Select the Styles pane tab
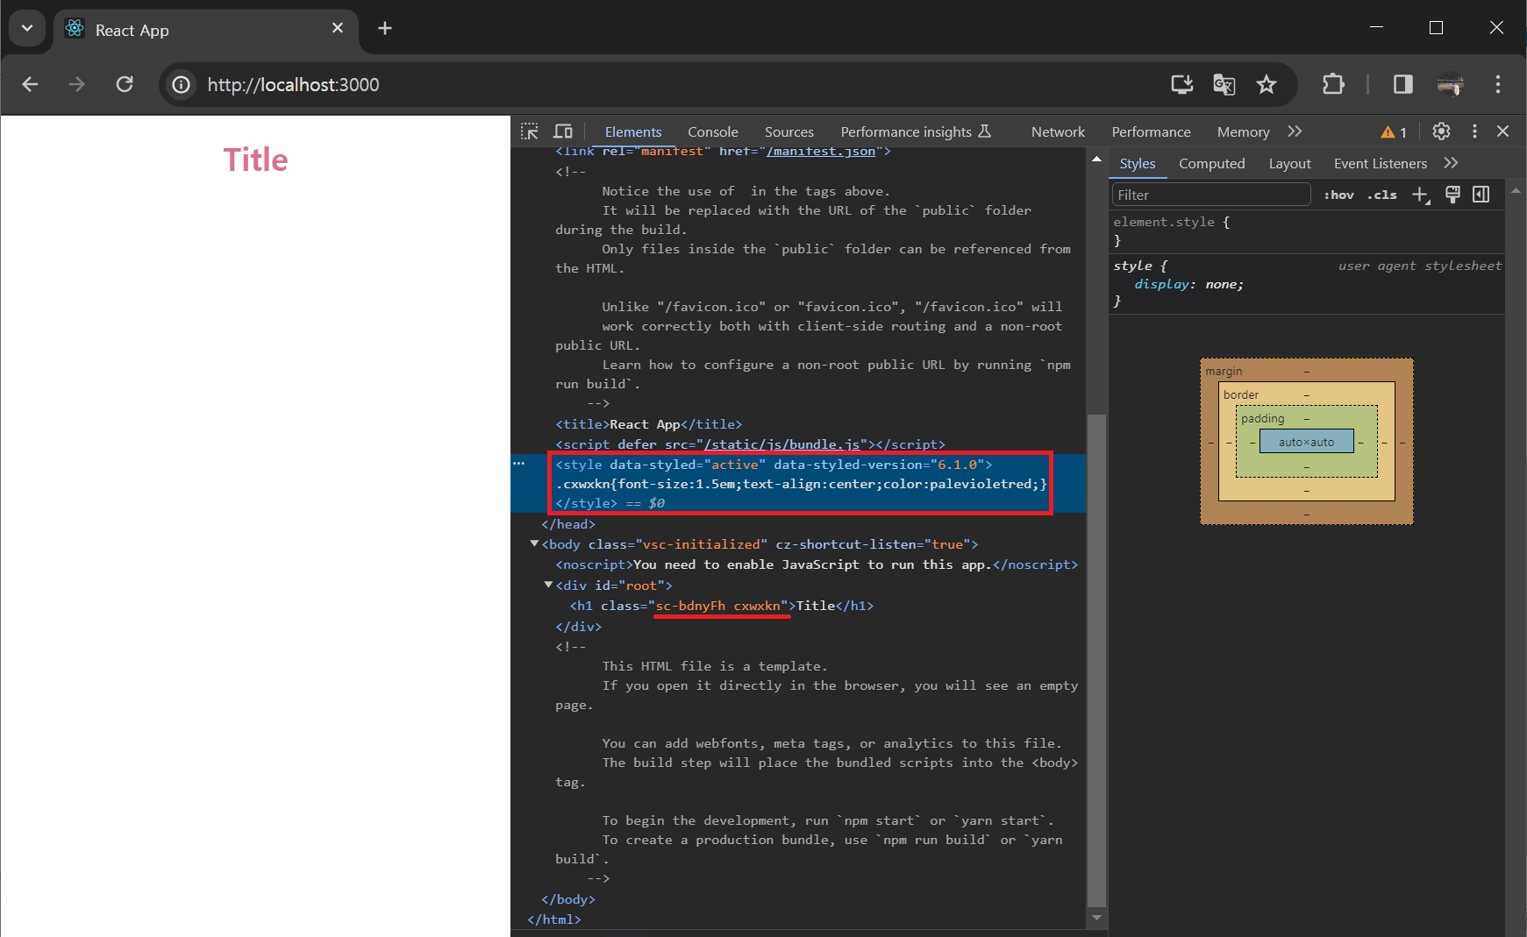 pyautogui.click(x=1138, y=163)
